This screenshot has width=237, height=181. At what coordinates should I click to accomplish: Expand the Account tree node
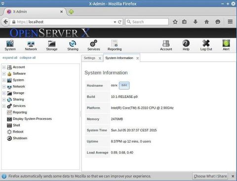click(4, 67)
